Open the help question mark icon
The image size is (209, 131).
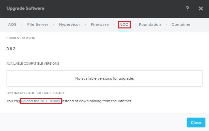(187, 8)
